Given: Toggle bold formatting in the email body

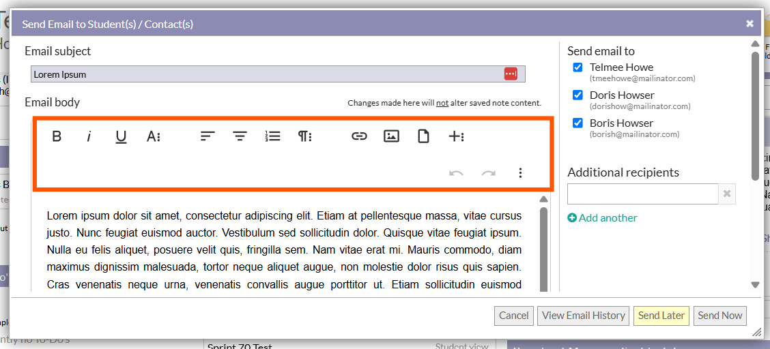Looking at the screenshot, I should click(57, 136).
